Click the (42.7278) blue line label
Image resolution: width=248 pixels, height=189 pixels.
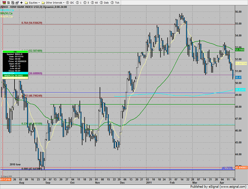tap(227, 168)
